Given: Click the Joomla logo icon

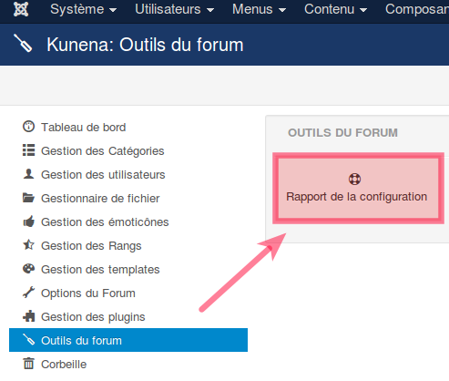Looking at the screenshot, I should click(21, 9).
